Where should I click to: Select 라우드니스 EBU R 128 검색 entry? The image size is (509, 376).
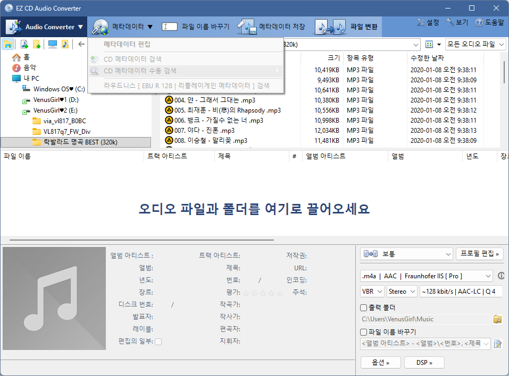(185, 86)
